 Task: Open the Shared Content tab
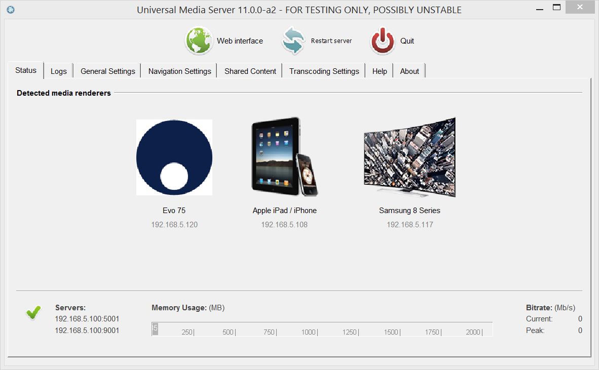click(x=250, y=71)
